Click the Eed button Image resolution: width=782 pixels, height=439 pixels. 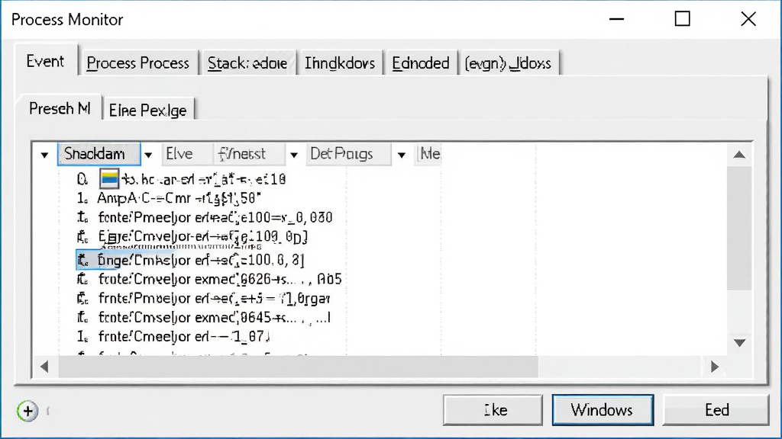click(716, 410)
